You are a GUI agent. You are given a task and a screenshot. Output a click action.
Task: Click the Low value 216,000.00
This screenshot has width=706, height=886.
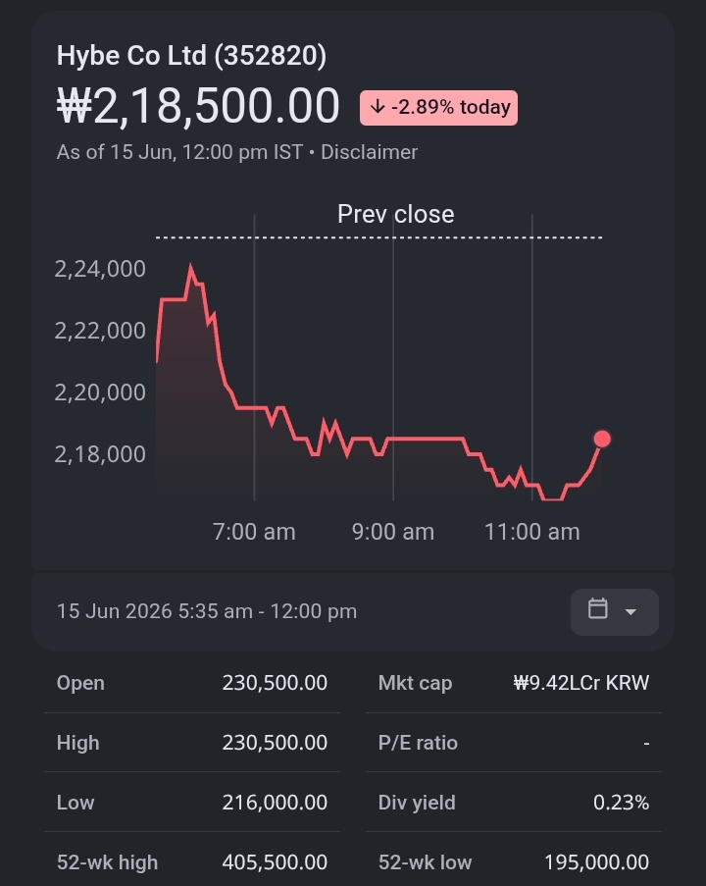tap(275, 803)
